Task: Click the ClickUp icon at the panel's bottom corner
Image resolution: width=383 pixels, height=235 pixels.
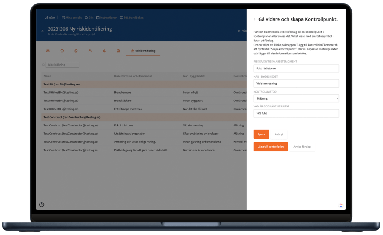Action: click(x=341, y=205)
